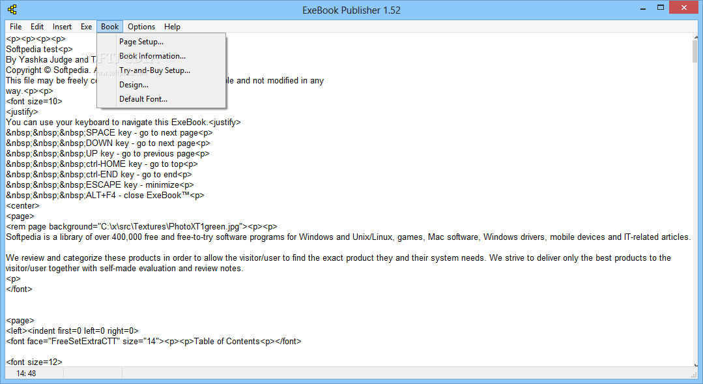Click the vertical scrollbar thumb

tap(695, 52)
